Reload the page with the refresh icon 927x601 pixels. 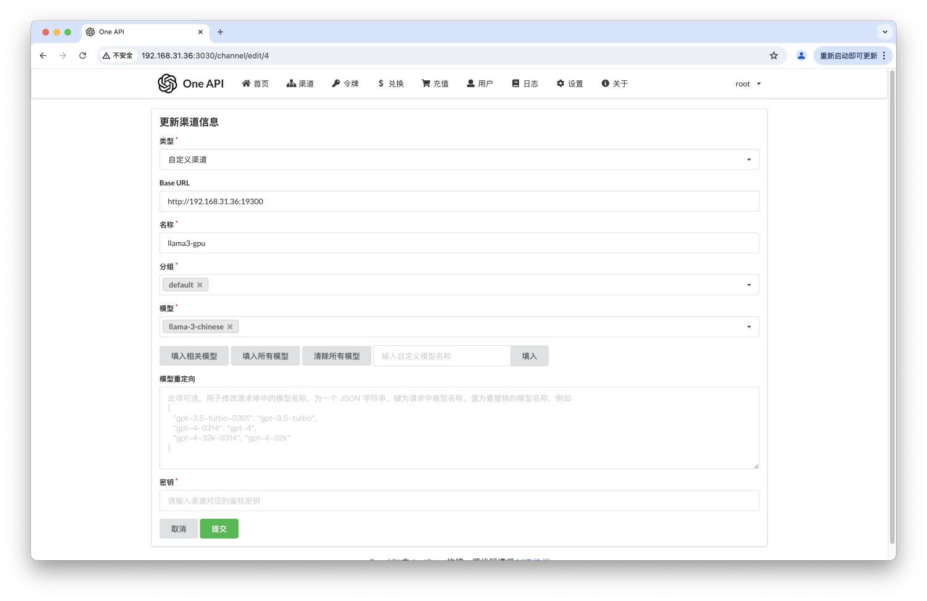[83, 56]
